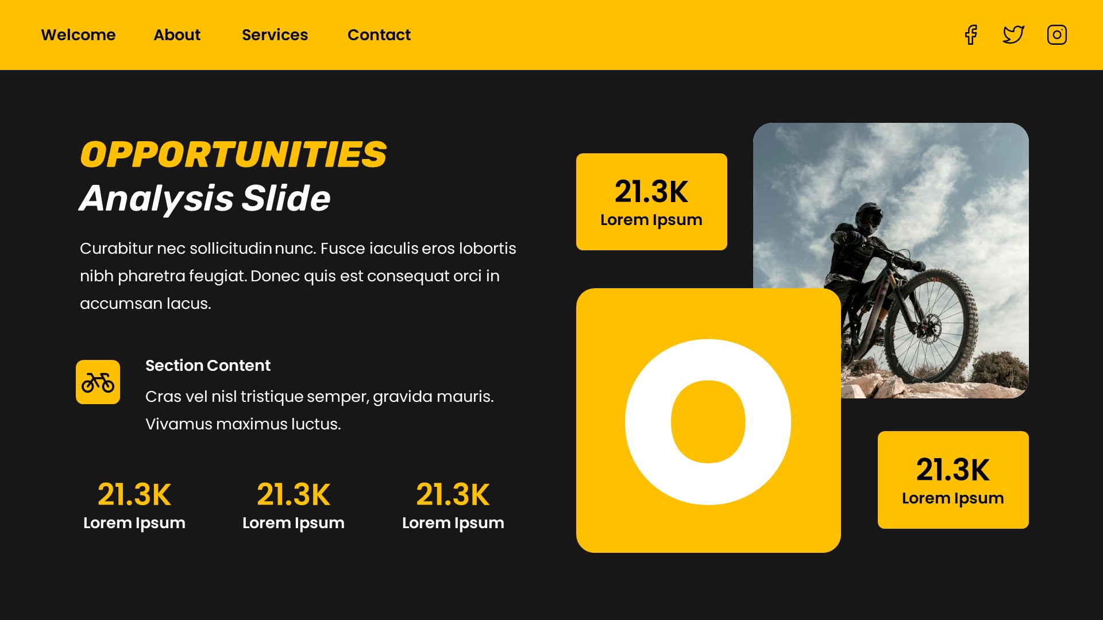Select the 21.3K card below the photo
The height and width of the screenshot is (620, 1103).
953,480
